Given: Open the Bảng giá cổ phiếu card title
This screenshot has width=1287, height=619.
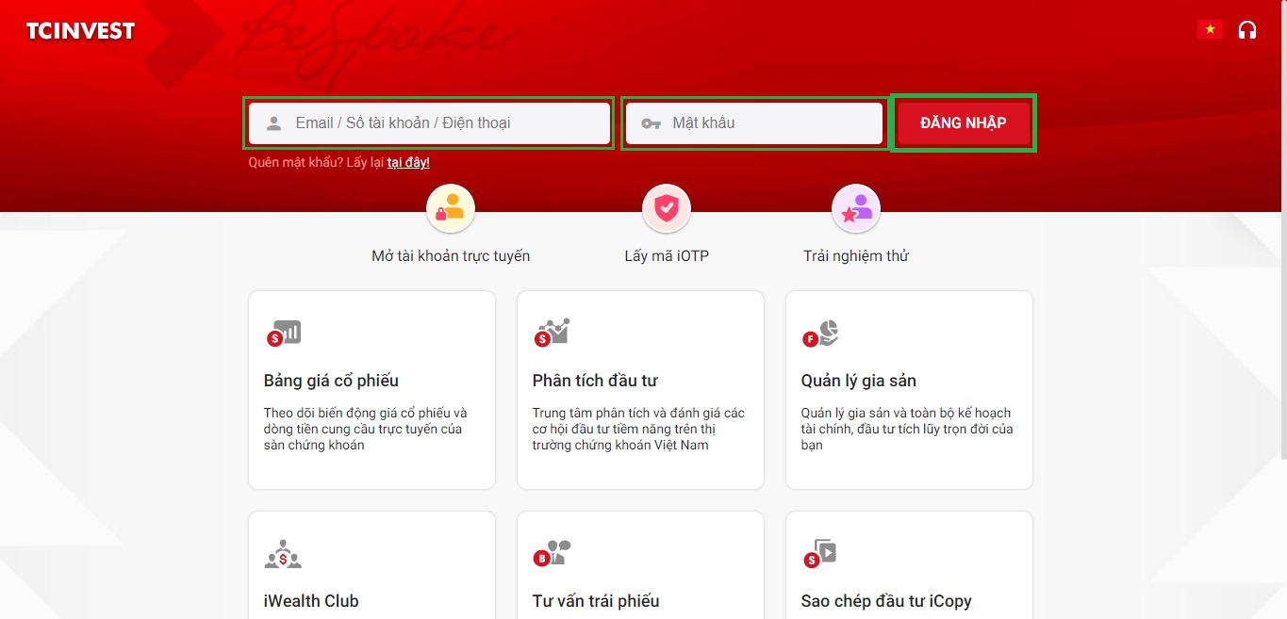Looking at the screenshot, I should click(x=331, y=381).
